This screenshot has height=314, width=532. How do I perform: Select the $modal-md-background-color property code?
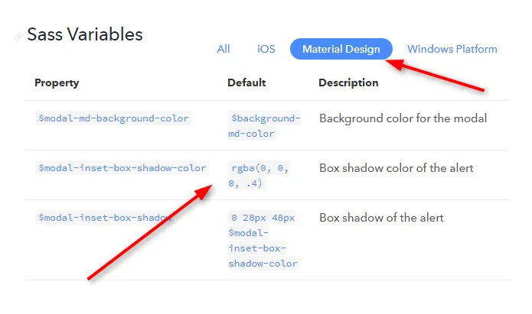(x=113, y=118)
